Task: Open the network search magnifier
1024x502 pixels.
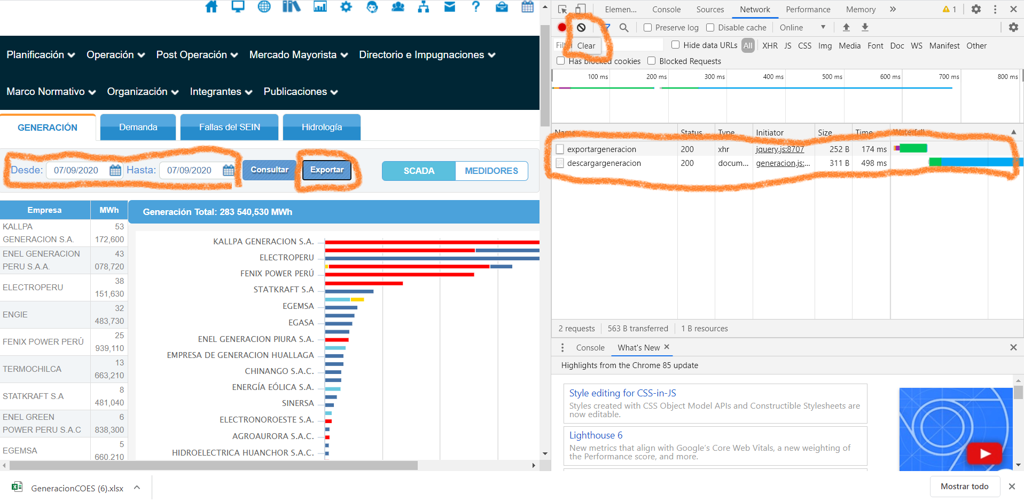Action: (623, 28)
